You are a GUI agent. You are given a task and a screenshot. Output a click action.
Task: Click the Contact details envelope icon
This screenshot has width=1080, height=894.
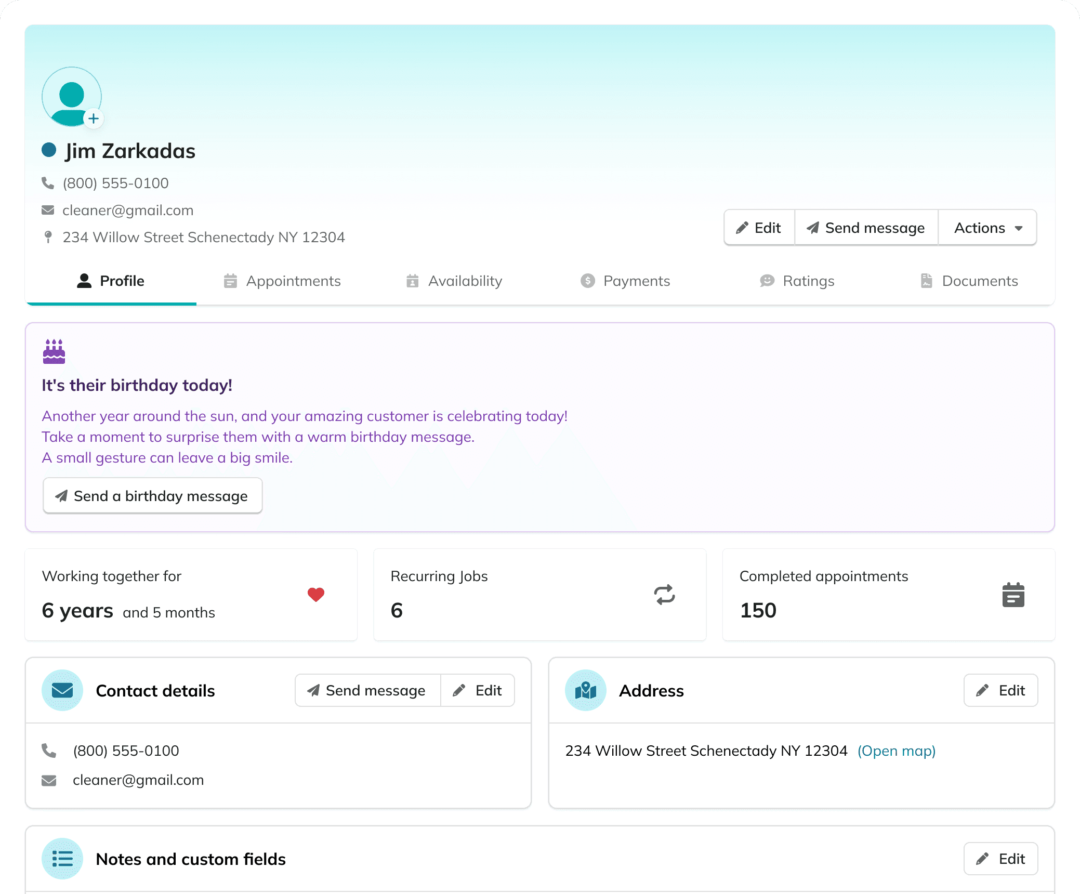point(62,690)
